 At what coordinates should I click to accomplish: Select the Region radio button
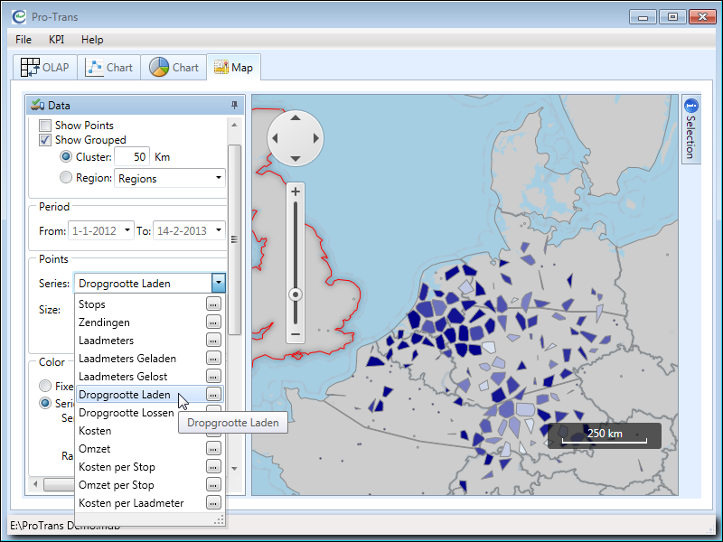pyautogui.click(x=66, y=178)
